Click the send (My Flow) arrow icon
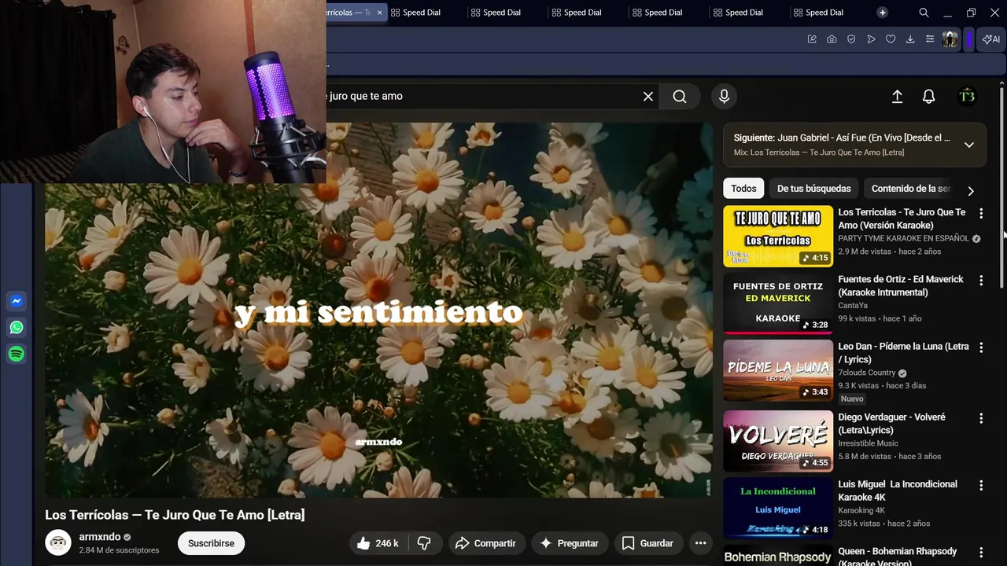Viewport: 1007px width, 566px height. coord(871,39)
